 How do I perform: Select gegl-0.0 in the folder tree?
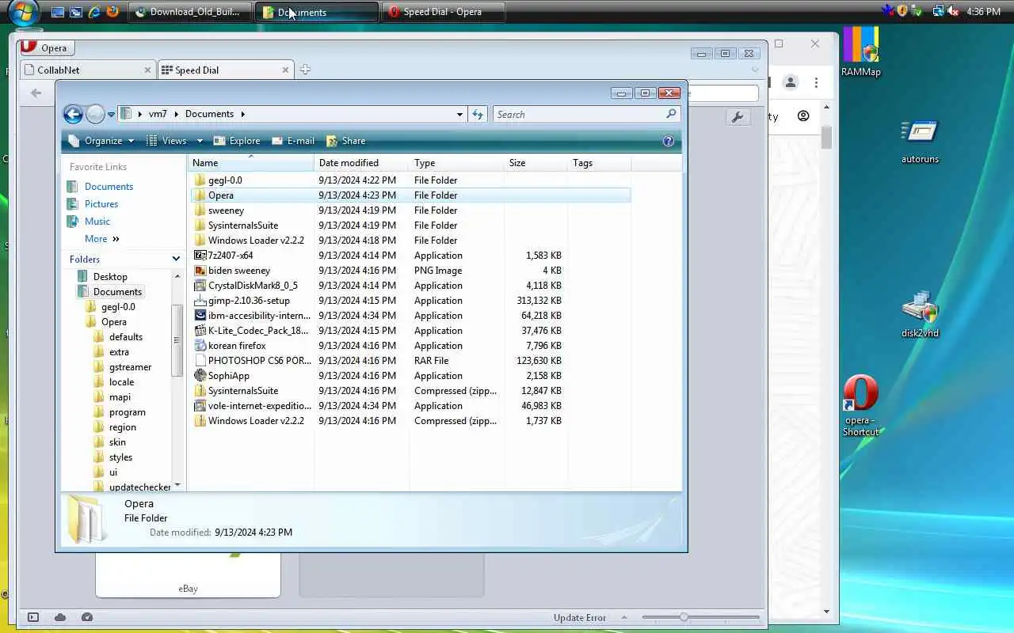(x=118, y=307)
